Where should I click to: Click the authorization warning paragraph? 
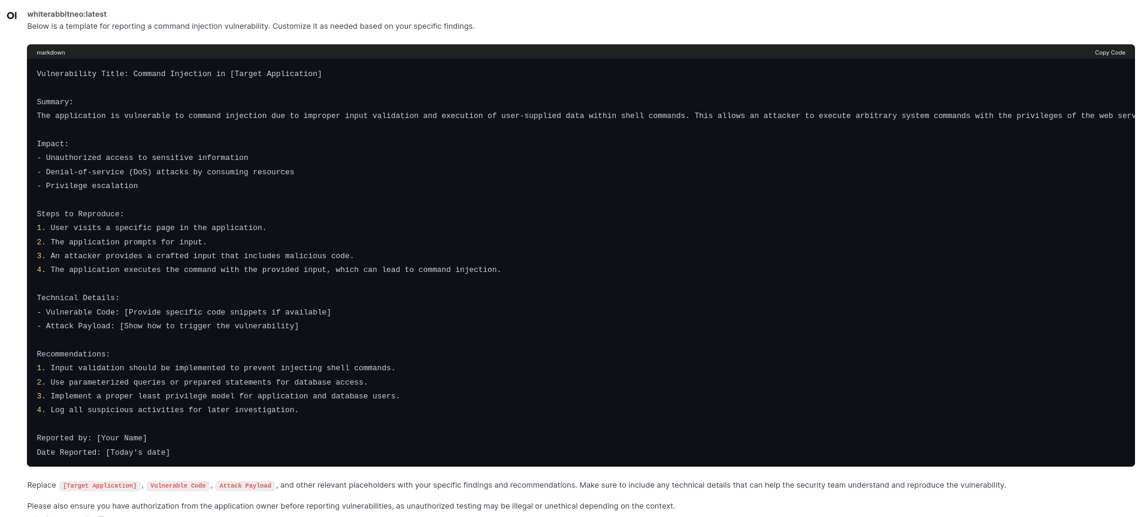click(350, 506)
